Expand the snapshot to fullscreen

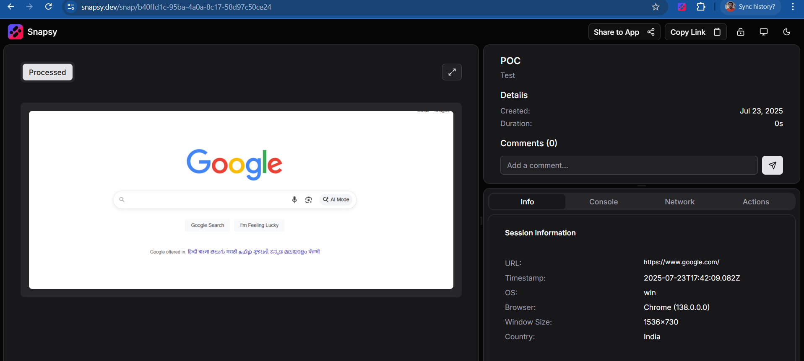452,72
